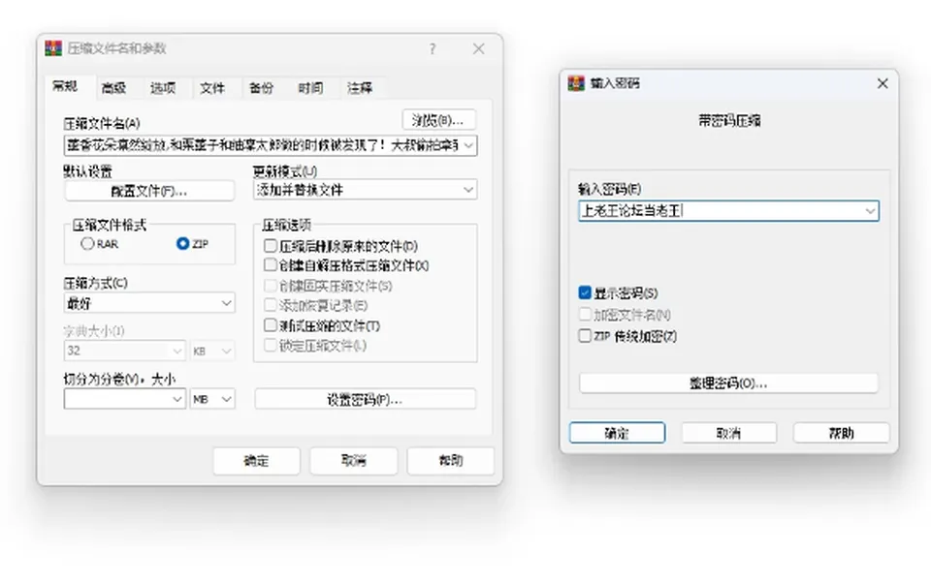Open the 选项 tab

coord(163,88)
